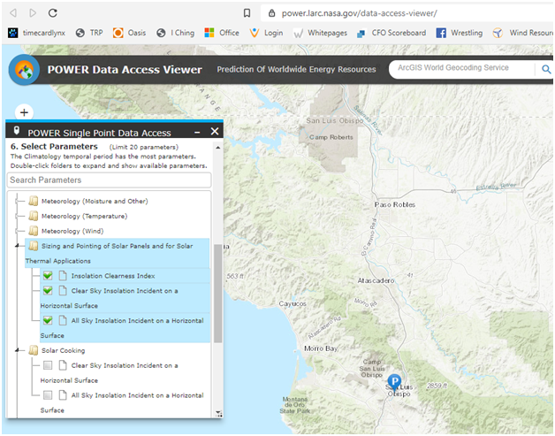Open the Wind Resource bookmark
Viewport: 555px width, 436px height.
(523, 33)
